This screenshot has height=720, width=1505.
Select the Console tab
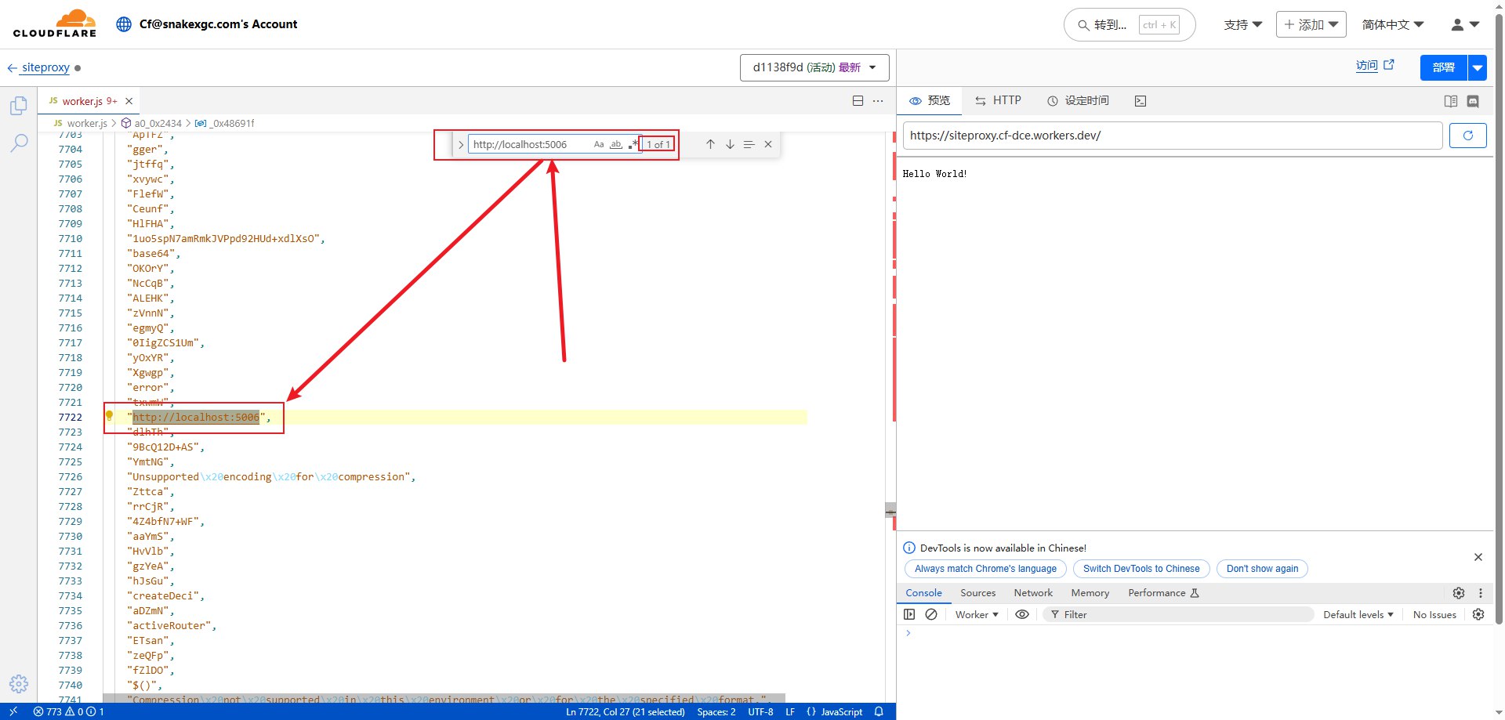(923, 593)
